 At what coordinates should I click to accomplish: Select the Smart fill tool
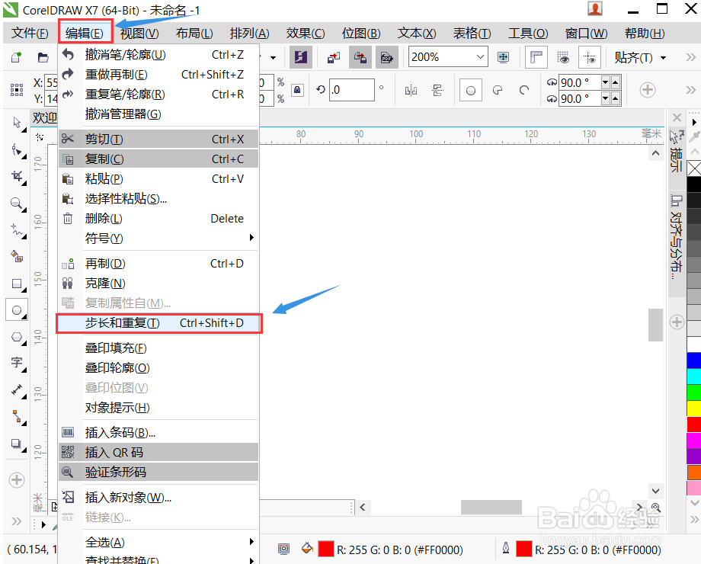click(17, 257)
